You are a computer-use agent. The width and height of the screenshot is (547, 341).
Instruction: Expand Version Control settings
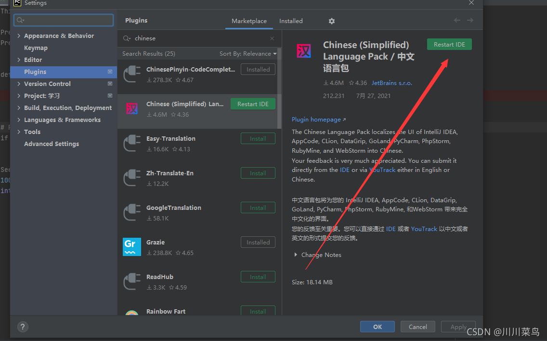[x=19, y=84]
